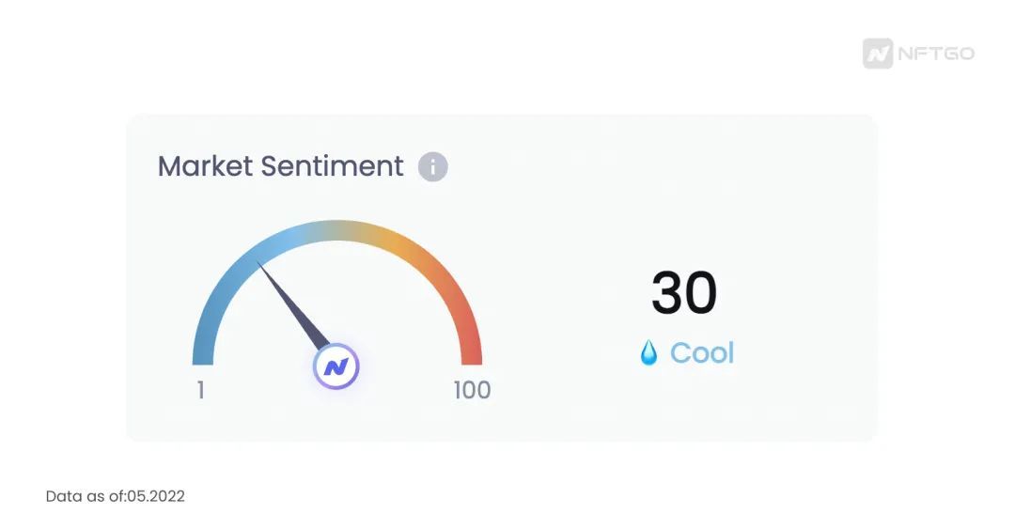Click the Market Sentiment info icon
Viewport: 1015px width, 514px height.
coord(432,167)
